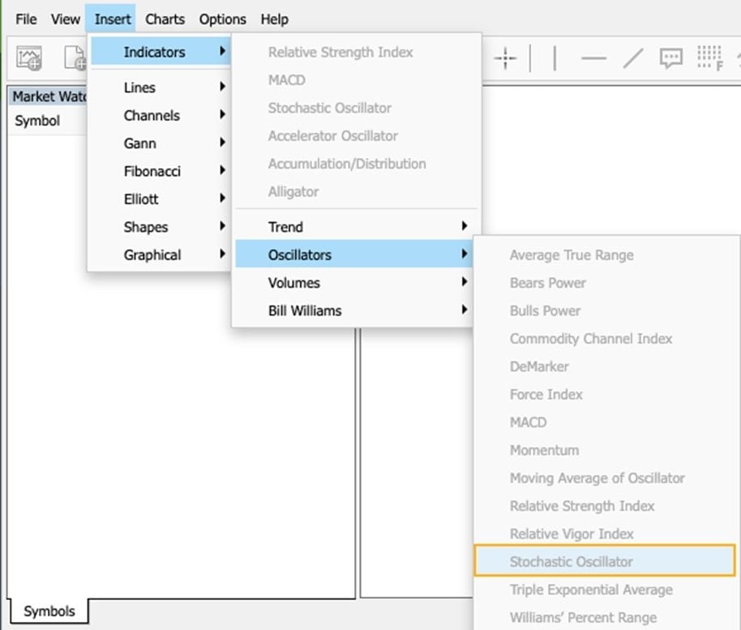Select the trendline drawing tool

click(632, 58)
